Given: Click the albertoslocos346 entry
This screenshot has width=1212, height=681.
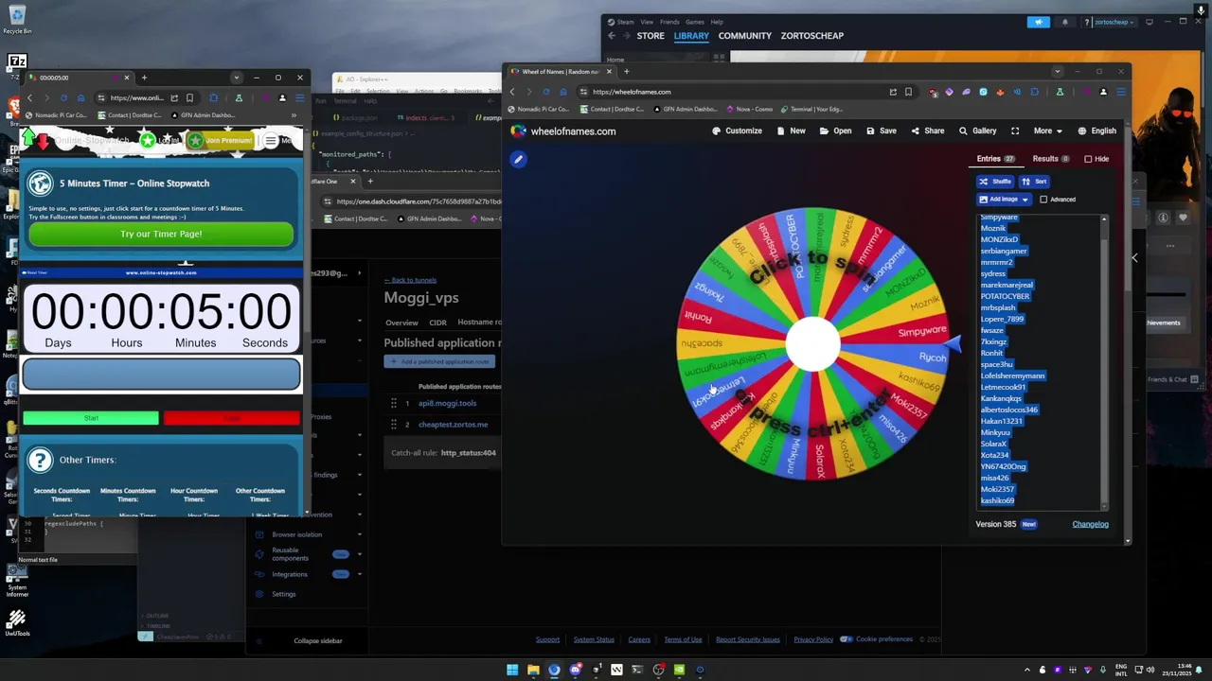Looking at the screenshot, I should click(x=1009, y=410).
